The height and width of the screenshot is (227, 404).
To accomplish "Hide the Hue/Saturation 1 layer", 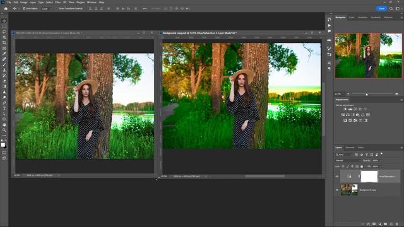I will [336, 177].
